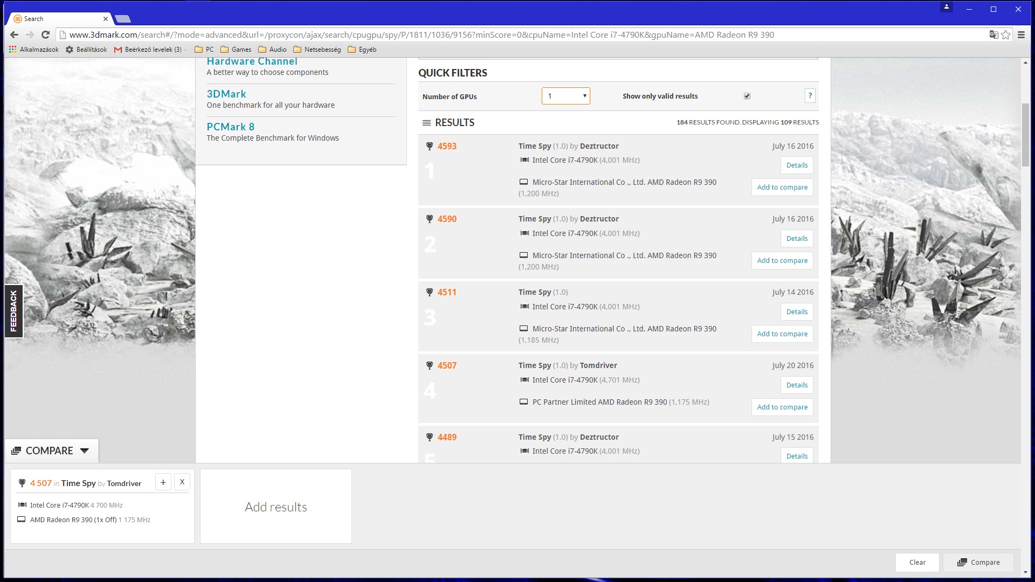Click the 4489 score link

[x=447, y=437]
